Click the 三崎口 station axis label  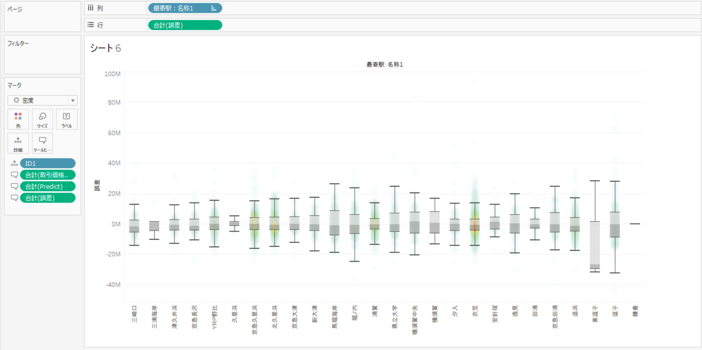tap(134, 314)
